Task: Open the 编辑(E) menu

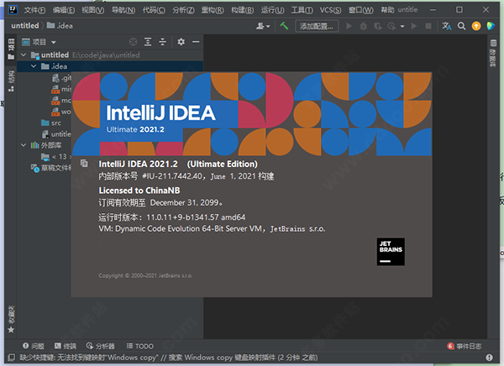Action: (64, 10)
